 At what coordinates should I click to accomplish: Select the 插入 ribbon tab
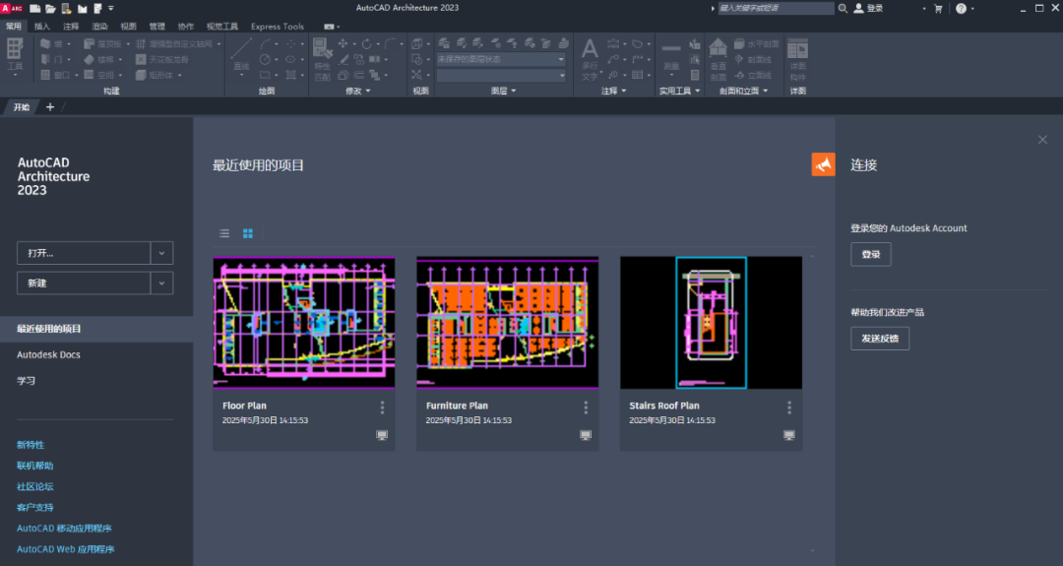(42, 27)
